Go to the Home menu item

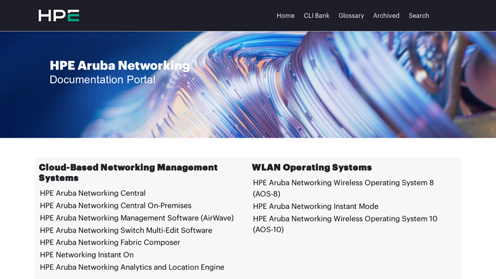(x=285, y=15)
